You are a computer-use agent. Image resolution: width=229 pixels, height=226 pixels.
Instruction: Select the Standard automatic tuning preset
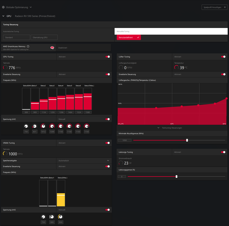[16, 37]
